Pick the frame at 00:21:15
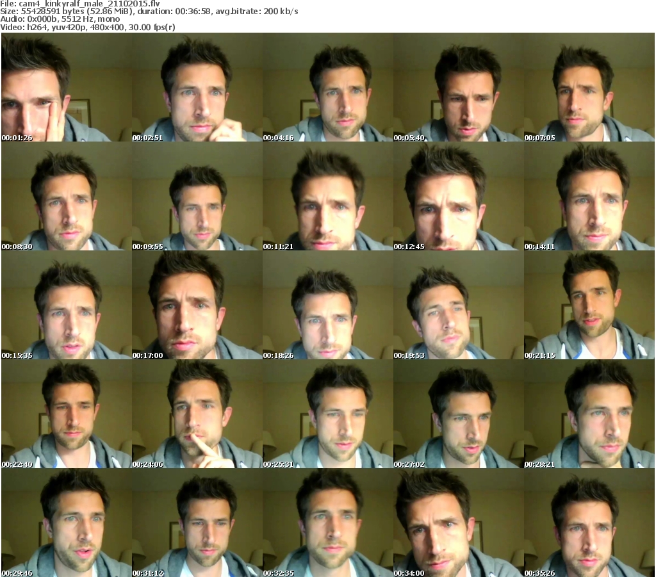This screenshot has height=577, width=656. click(589, 305)
